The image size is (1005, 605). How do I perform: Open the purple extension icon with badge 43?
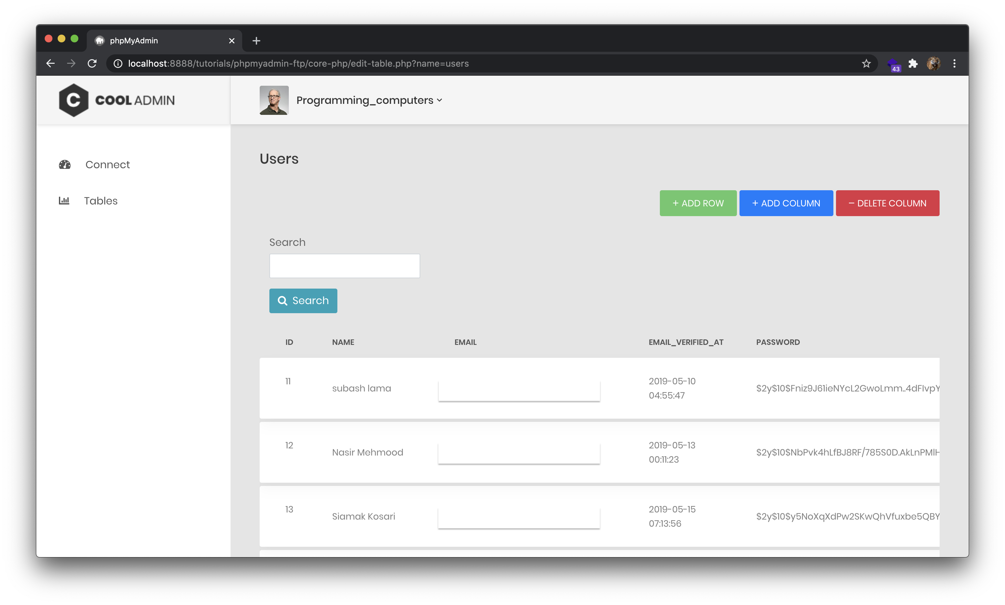pos(893,64)
